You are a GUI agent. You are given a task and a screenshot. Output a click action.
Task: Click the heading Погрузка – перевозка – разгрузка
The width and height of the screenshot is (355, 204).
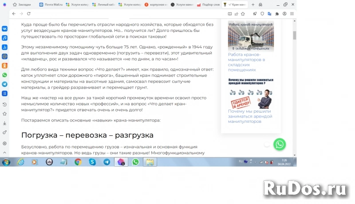click(87, 135)
